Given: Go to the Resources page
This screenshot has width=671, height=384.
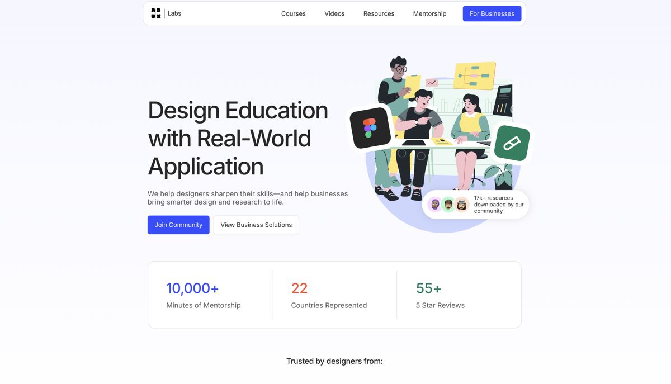Looking at the screenshot, I should 379,13.
